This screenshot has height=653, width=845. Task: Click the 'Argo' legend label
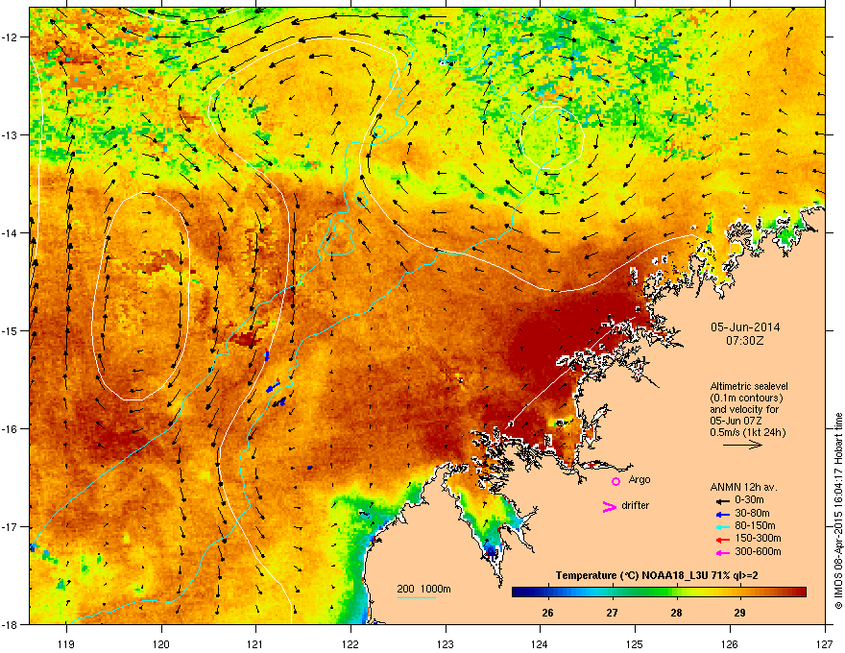(640, 479)
